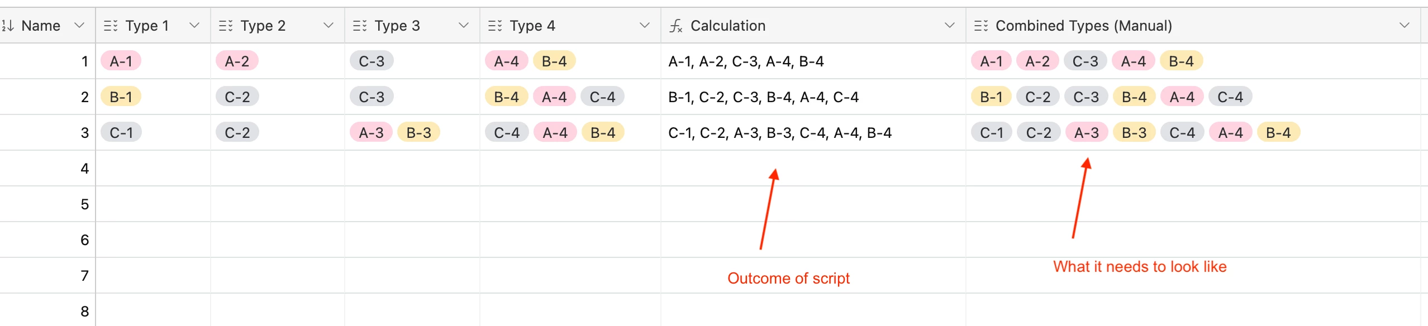
Task: Open the Type 4 column dropdown chevron
Action: [x=645, y=26]
